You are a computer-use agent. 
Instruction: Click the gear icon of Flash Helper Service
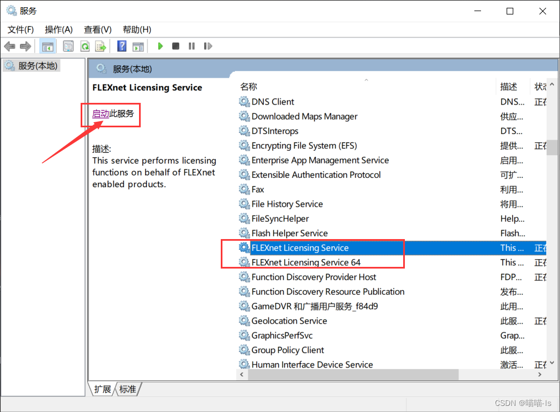click(244, 233)
